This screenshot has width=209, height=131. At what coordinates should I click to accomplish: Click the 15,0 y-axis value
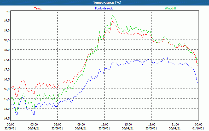[x=7, y=109]
